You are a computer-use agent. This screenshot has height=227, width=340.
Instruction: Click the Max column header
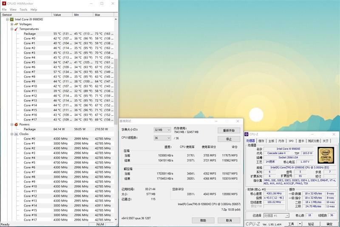tap(103, 15)
